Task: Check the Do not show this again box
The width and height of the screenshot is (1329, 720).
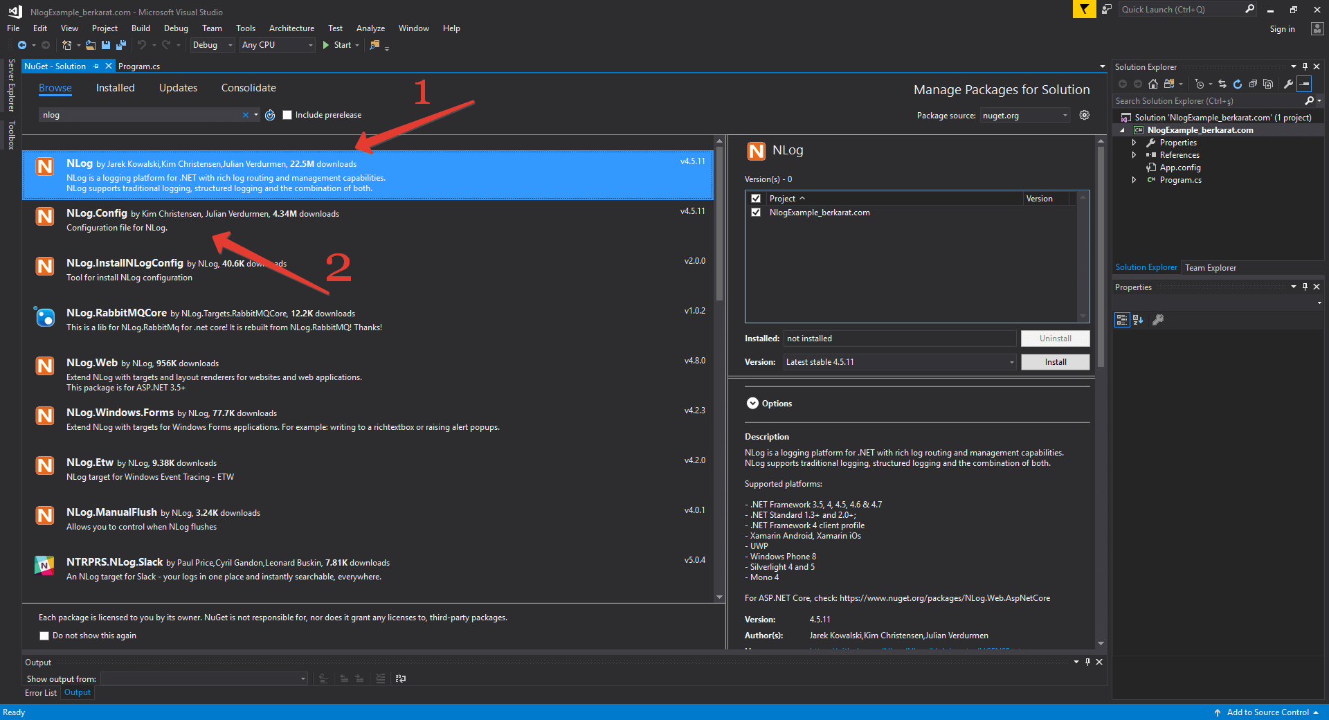Action: (x=44, y=636)
